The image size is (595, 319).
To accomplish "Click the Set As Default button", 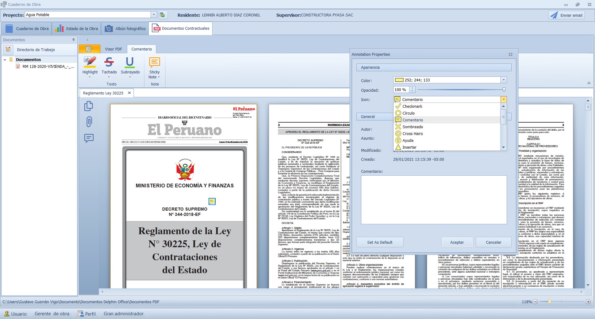I will pos(380,242).
